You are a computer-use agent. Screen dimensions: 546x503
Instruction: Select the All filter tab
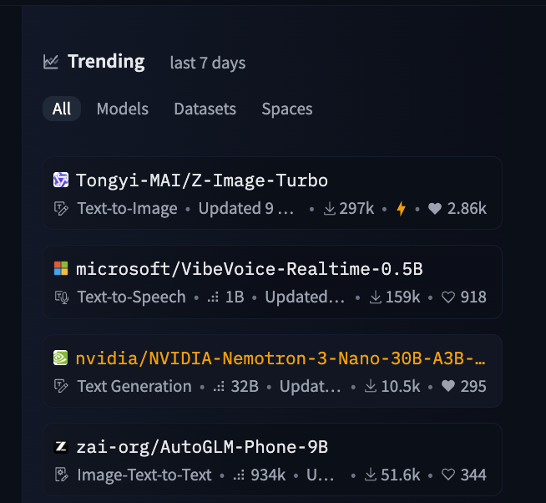point(62,109)
